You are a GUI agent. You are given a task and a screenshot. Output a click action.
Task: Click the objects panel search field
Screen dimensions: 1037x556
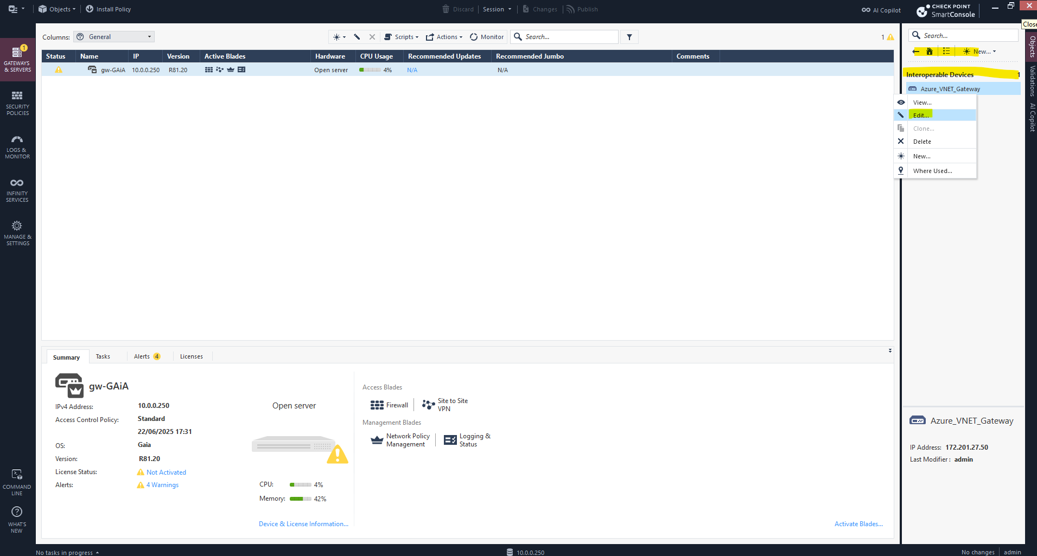pyautogui.click(x=963, y=35)
